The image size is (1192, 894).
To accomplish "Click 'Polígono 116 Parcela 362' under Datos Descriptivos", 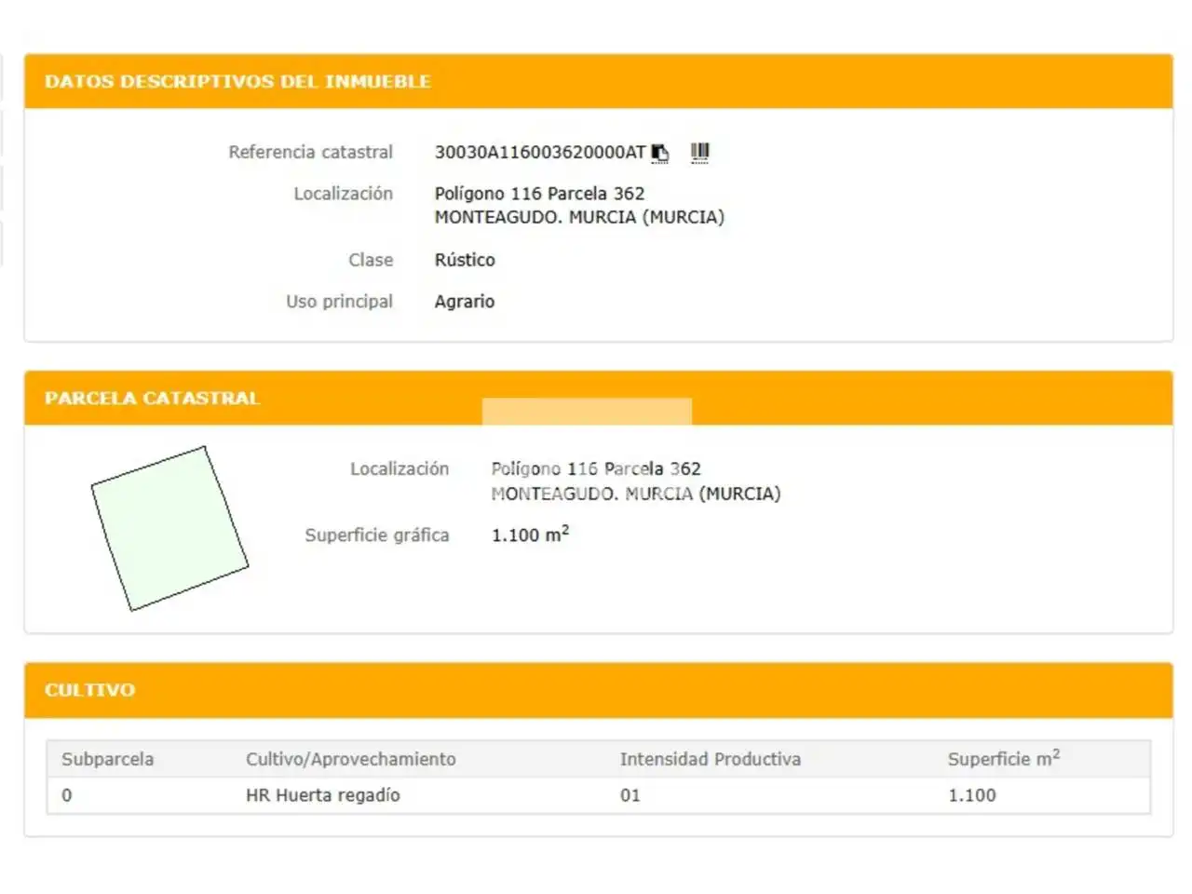I will pyautogui.click(x=540, y=194).
